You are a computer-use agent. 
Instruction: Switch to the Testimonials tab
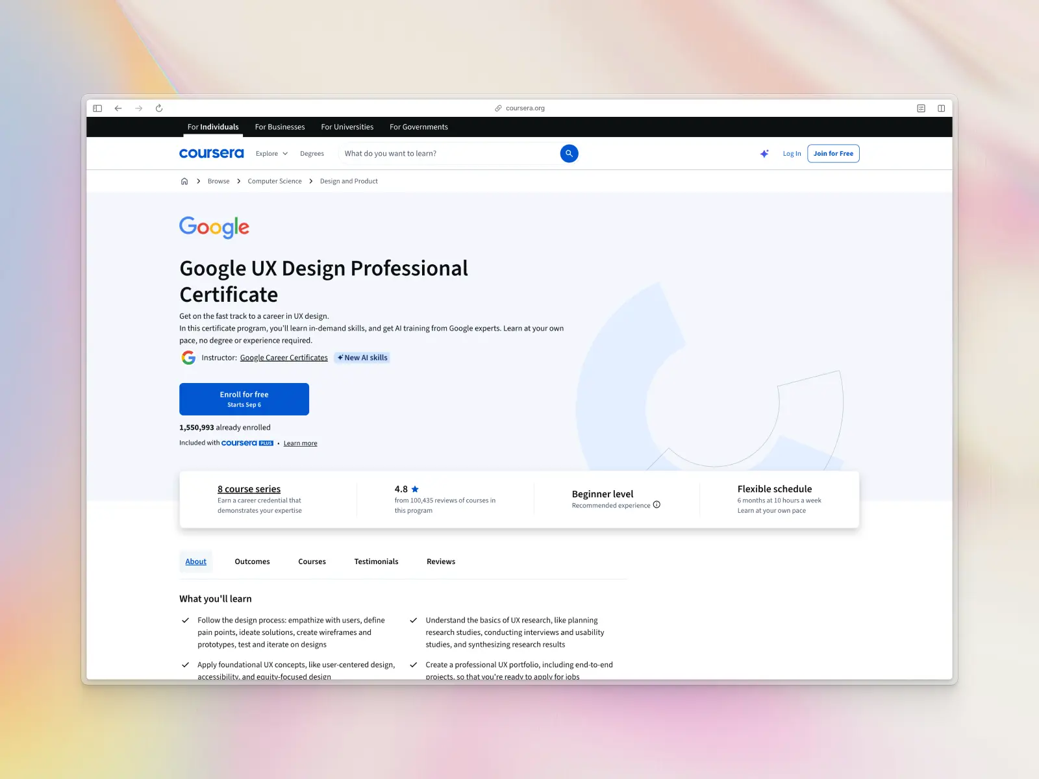pyautogui.click(x=376, y=562)
